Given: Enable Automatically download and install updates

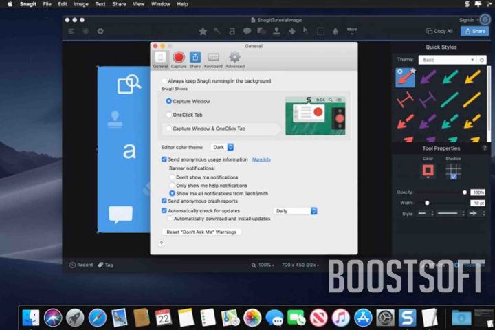Looking at the screenshot, I should coord(170,219).
